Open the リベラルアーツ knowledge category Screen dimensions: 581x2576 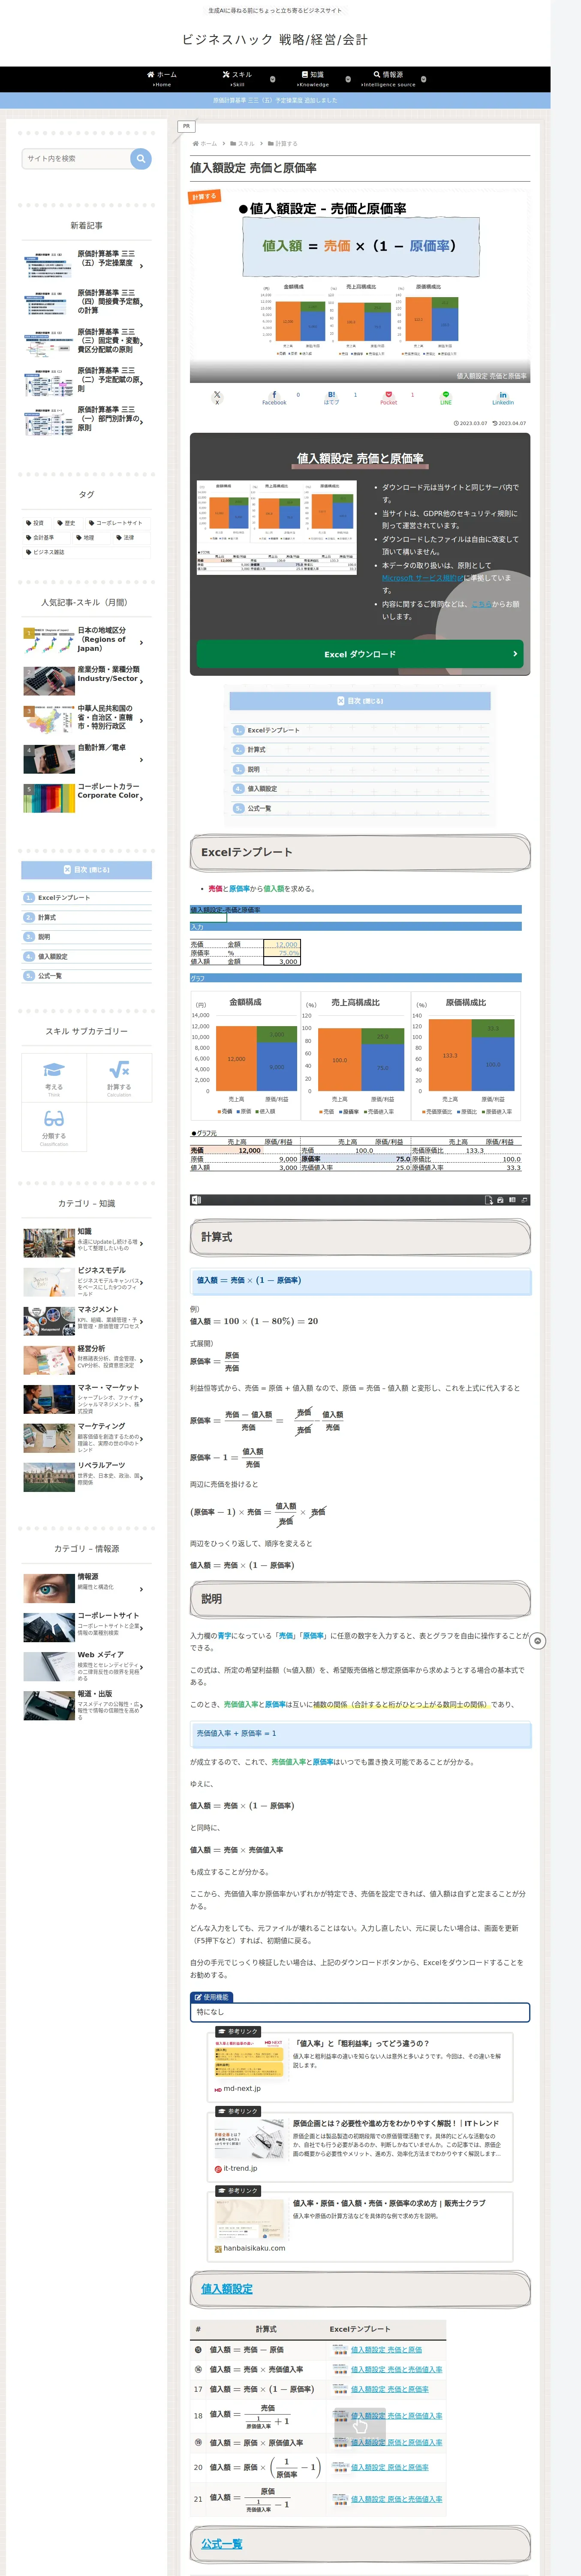[x=87, y=1476]
